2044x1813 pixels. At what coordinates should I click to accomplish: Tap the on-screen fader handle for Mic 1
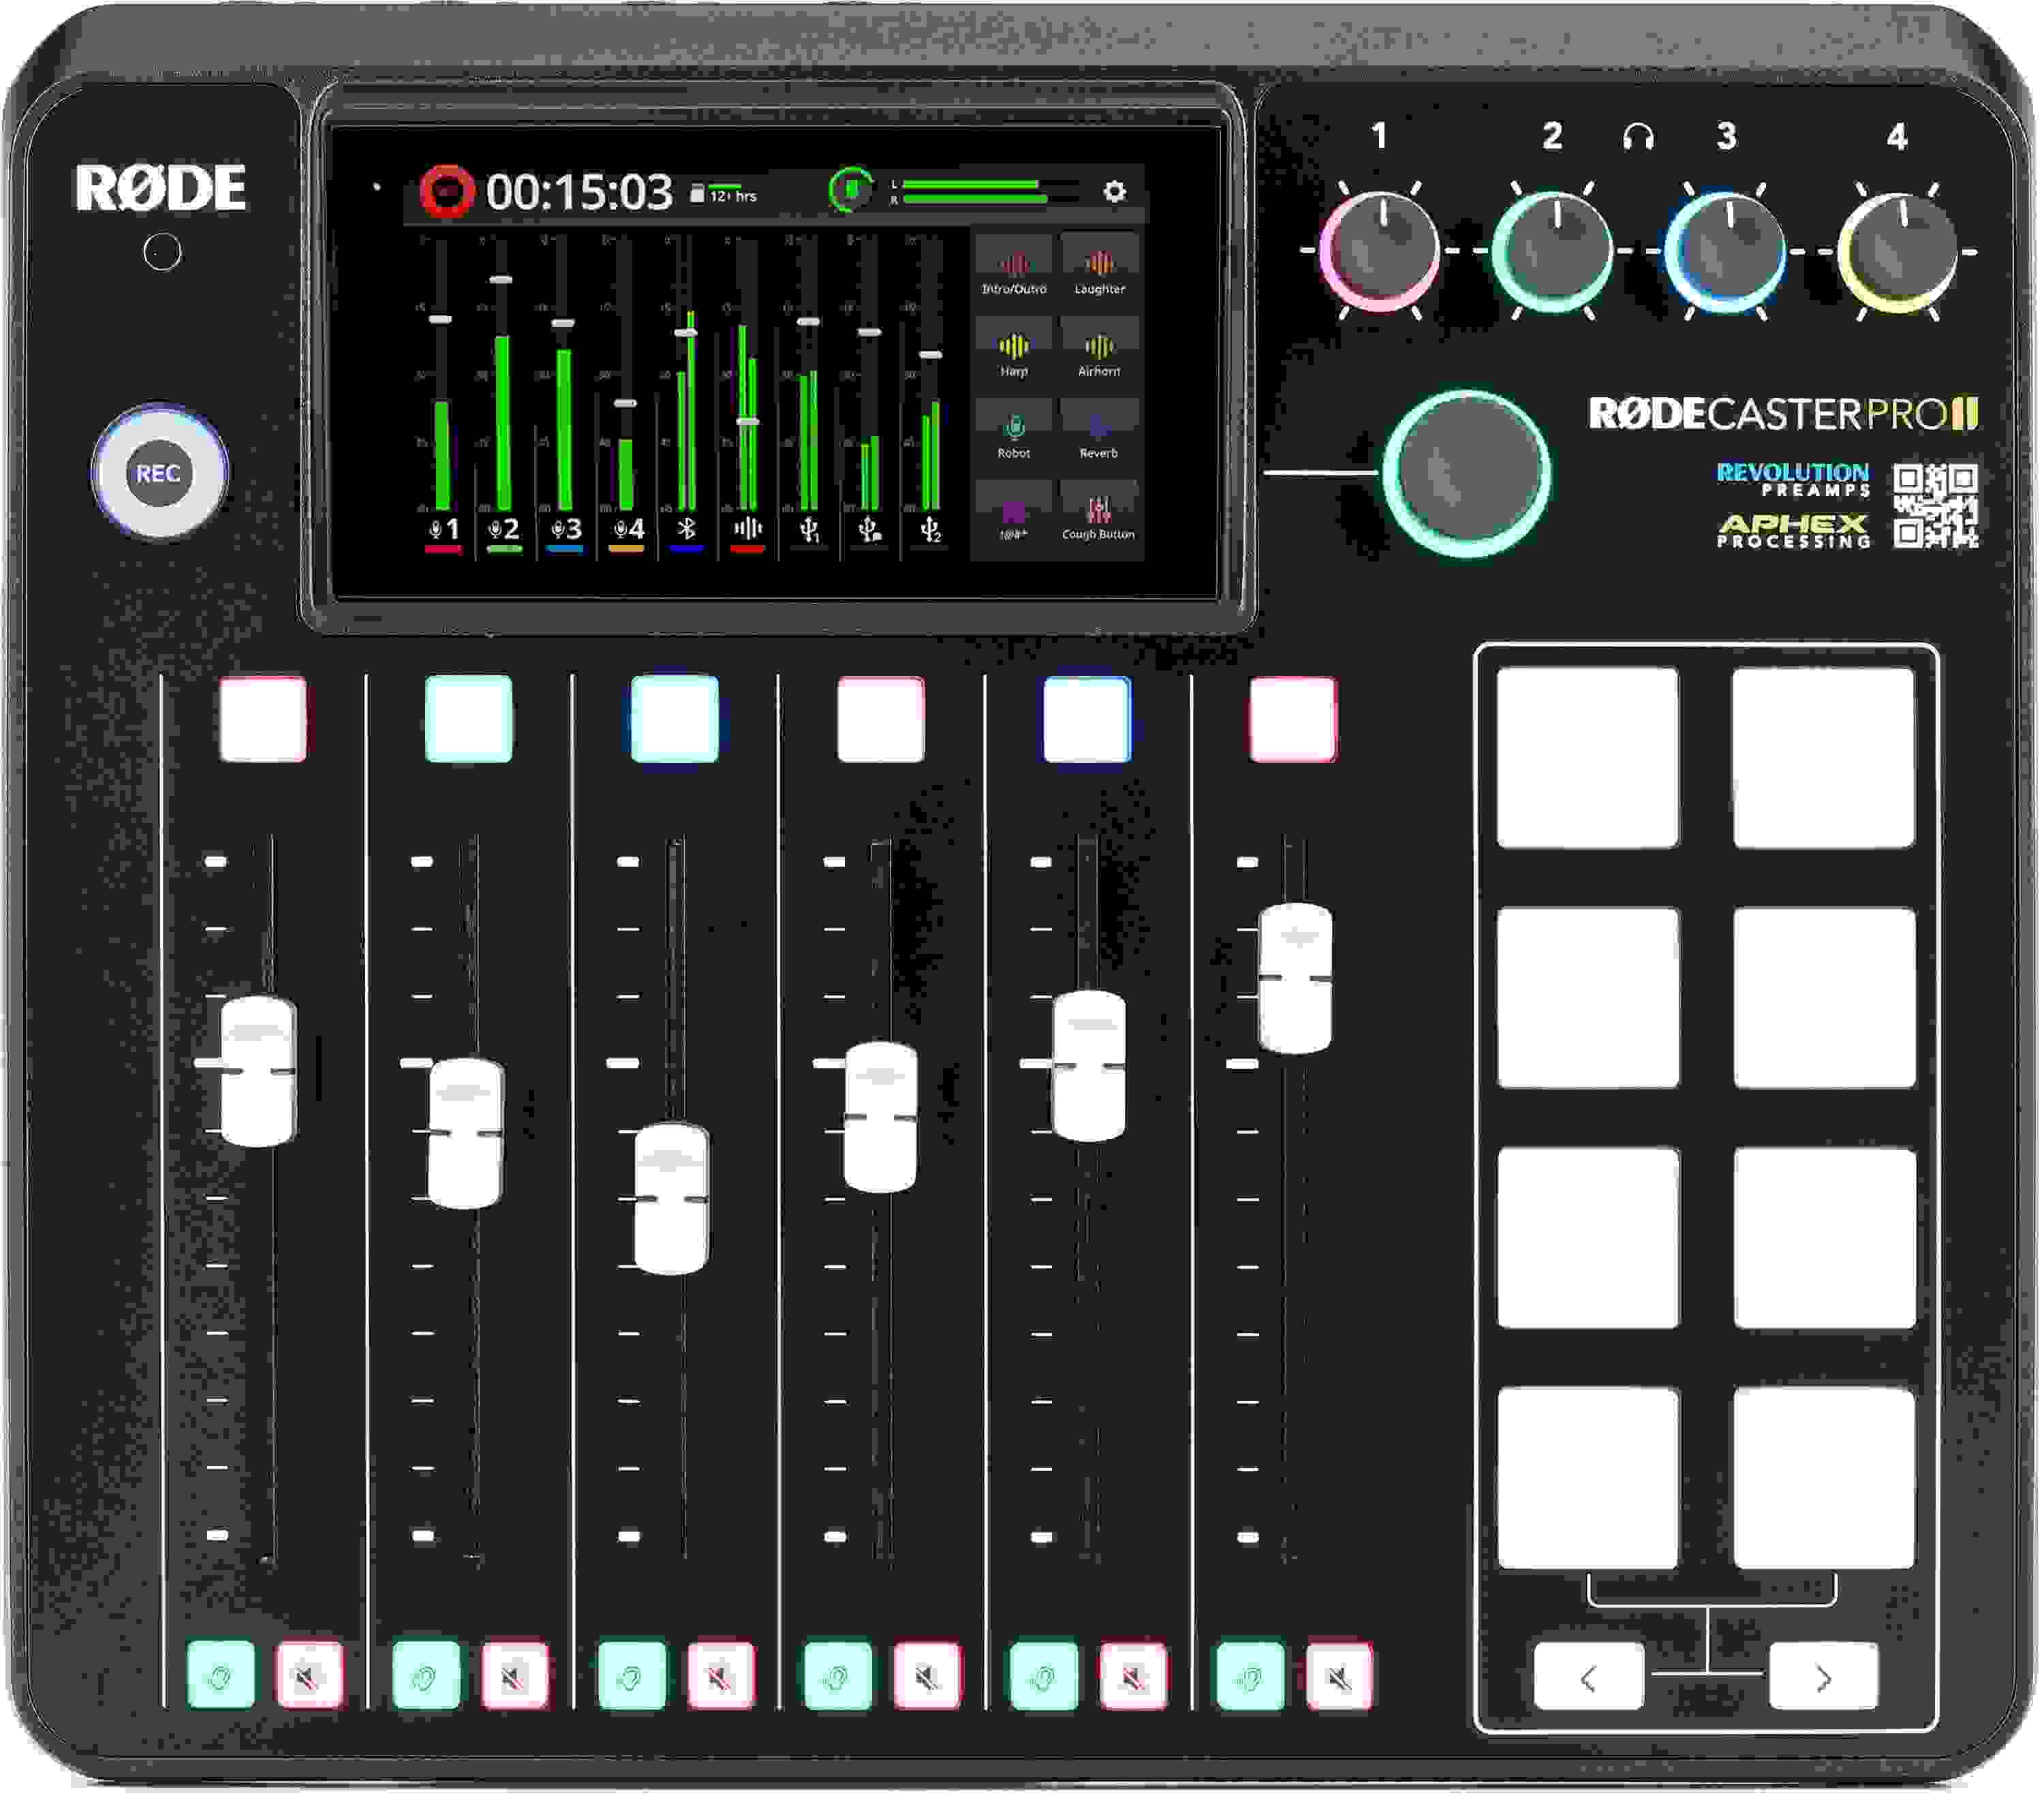pyautogui.click(x=440, y=319)
